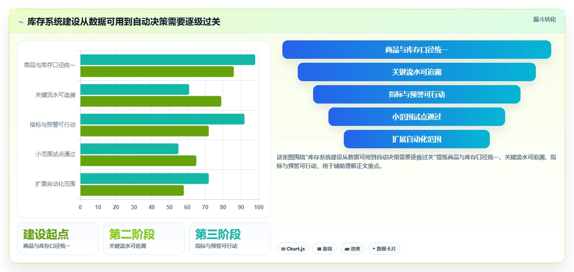Click the icon inside the 进度 chip

[347, 249]
